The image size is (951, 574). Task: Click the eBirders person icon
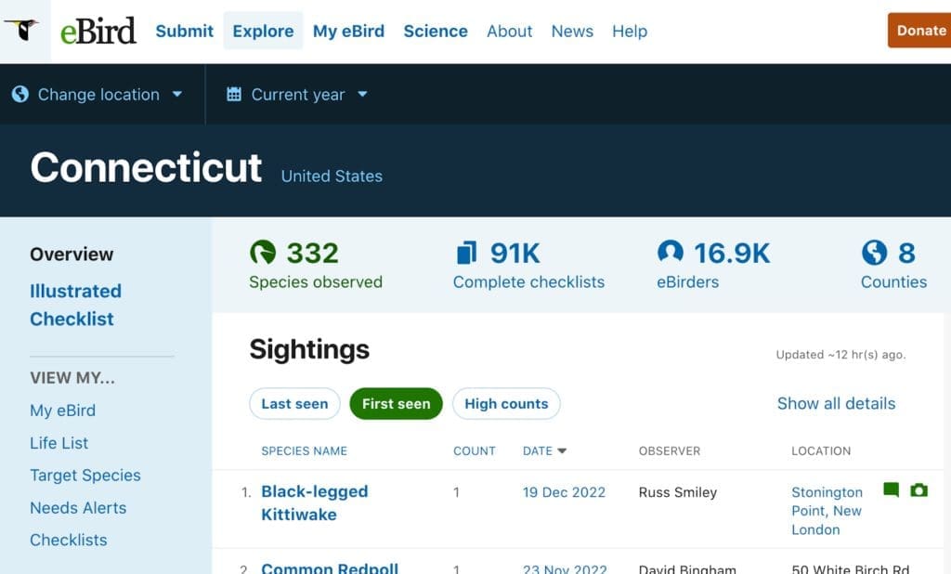pos(671,251)
